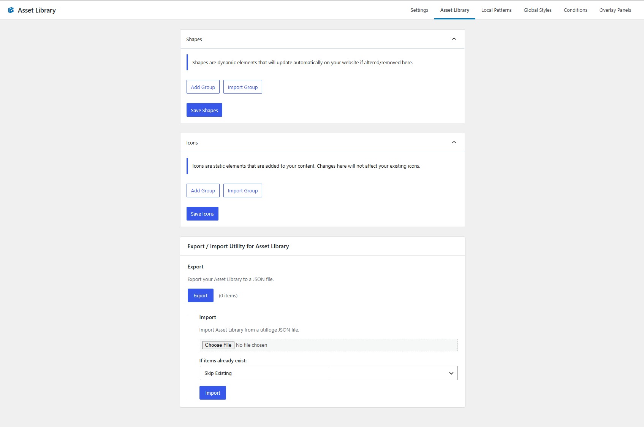Screen dimensions: 644x427
Task: Import Group in the Icons section
Action: point(243,190)
